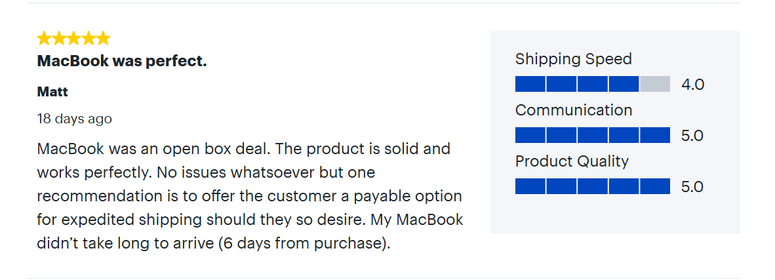Click the Product Quality label
This screenshot has height=280, width=775.
click(x=572, y=161)
